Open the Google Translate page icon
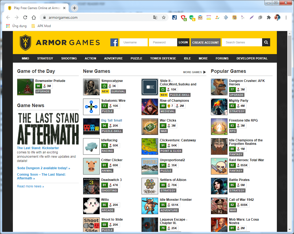The width and height of the screenshot is (294, 234). coord(155,17)
